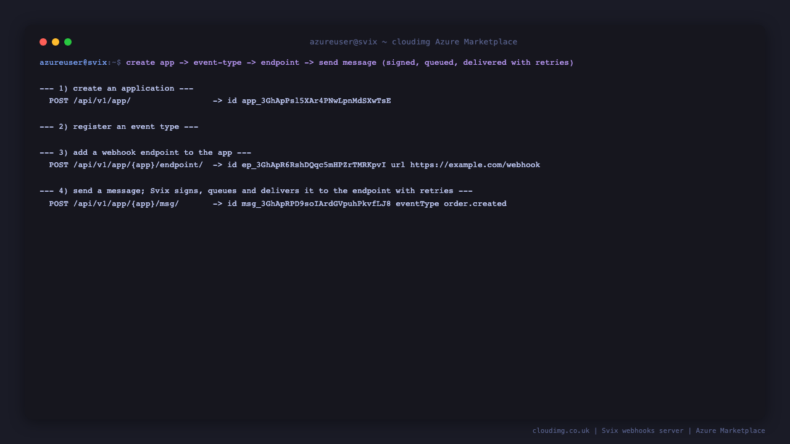Click the red close window dot
The height and width of the screenshot is (444, 790).
point(43,42)
